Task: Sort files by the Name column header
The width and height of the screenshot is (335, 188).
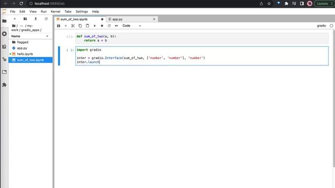Action: tap(30, 36)
